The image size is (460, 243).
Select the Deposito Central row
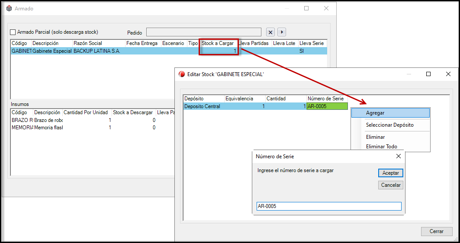click(266, 106)
